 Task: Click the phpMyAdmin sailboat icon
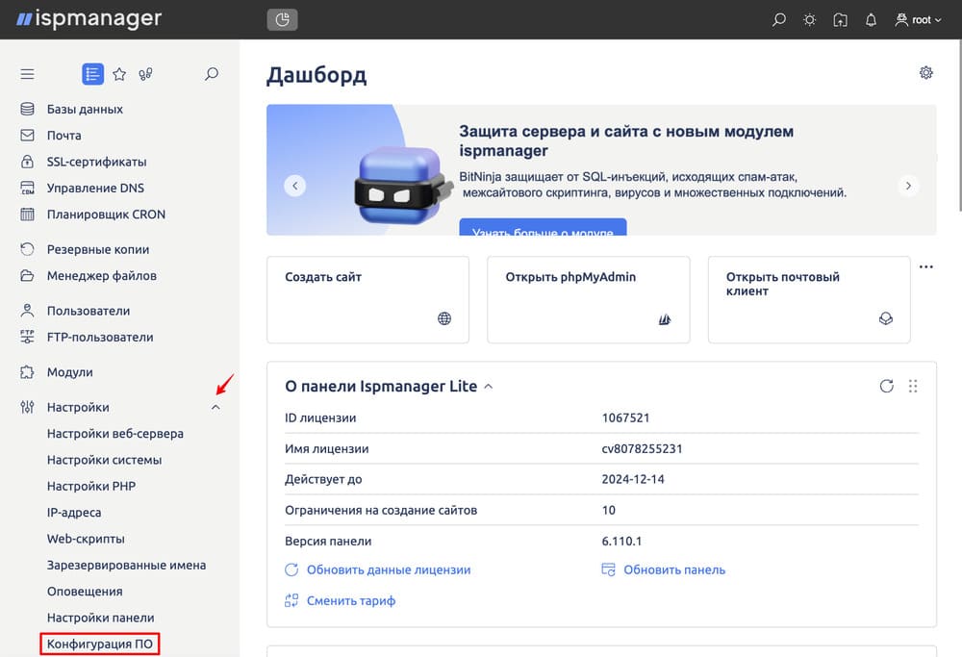(x=665, y=319)
